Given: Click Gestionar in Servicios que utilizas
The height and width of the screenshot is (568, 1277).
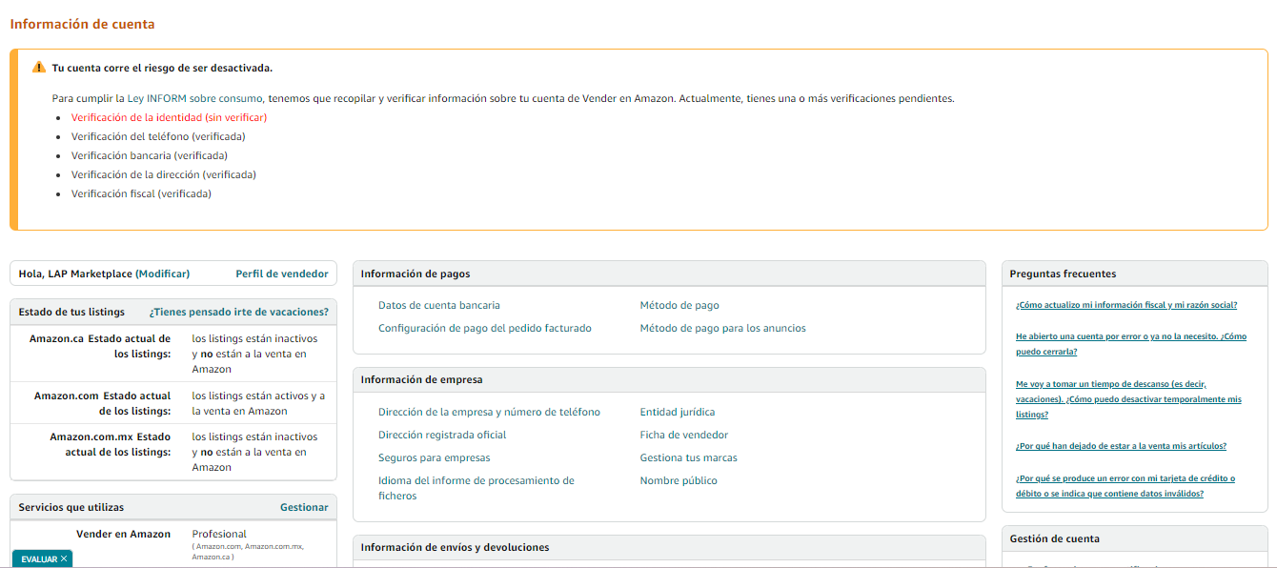Looking at the screenshot, I should coord(304,507).
